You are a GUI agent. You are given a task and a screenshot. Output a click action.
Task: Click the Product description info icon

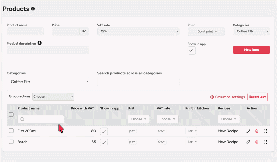tap(39, 43)
